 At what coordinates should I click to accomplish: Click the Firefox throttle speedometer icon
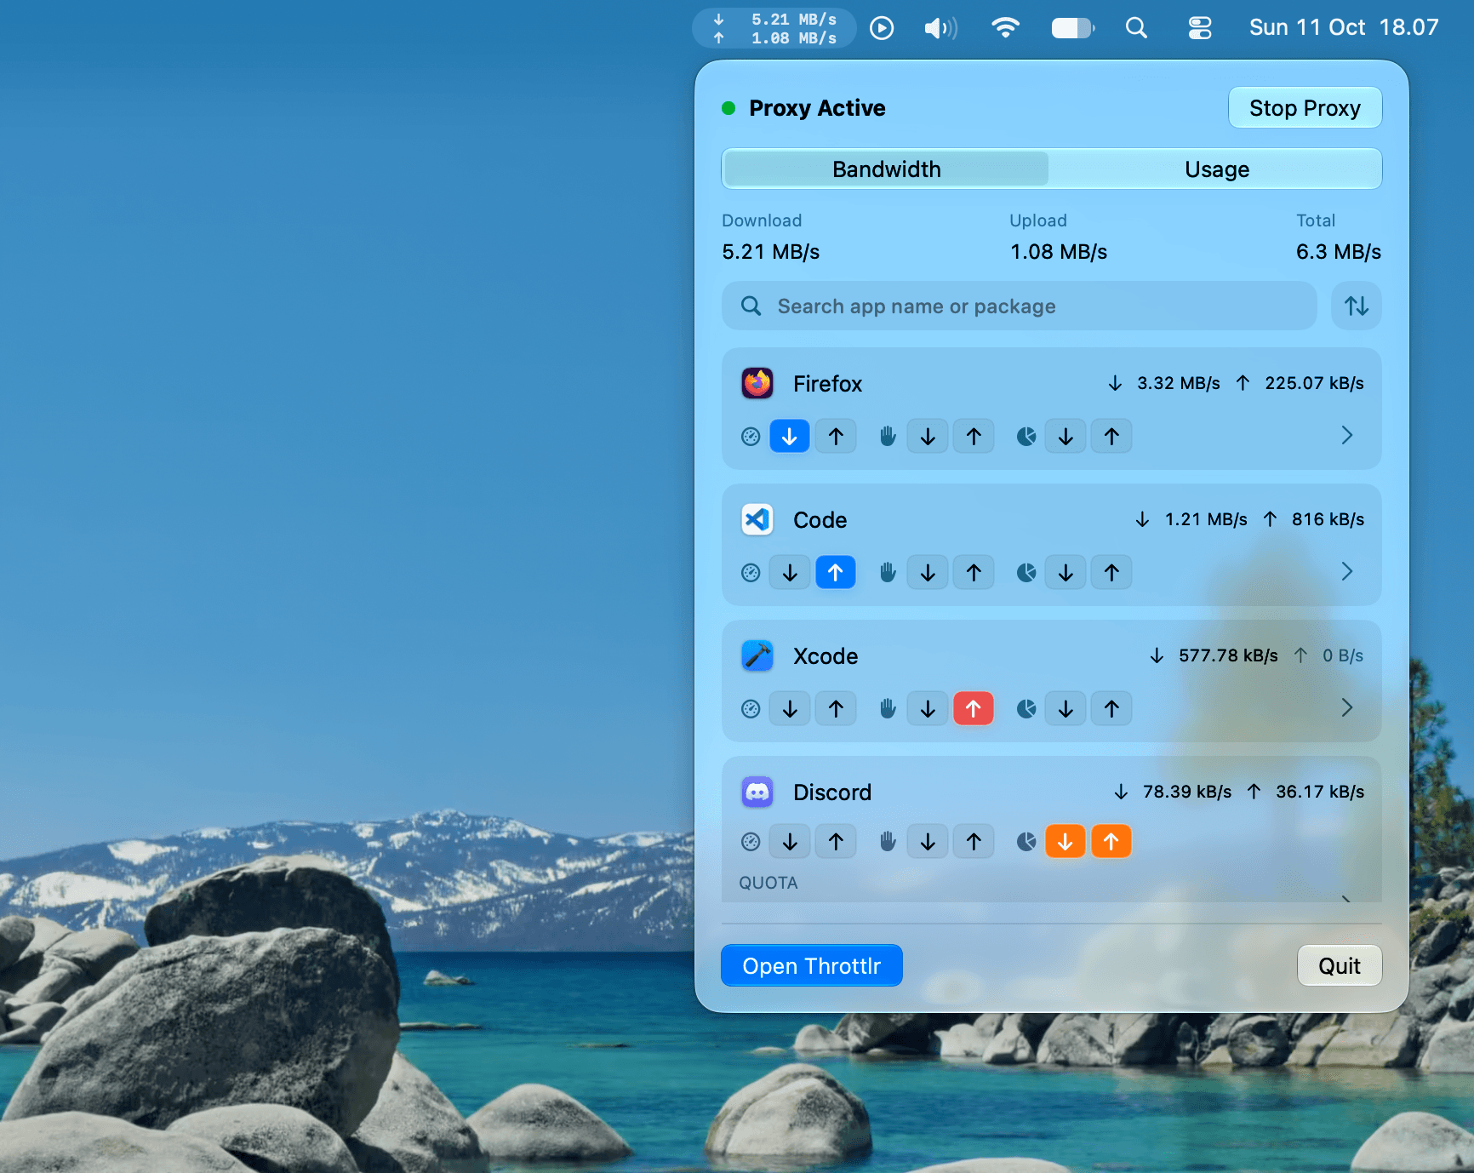(751, 437)
